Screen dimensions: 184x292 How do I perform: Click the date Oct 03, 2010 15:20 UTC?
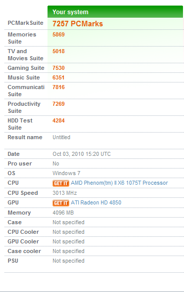point(81,154)
